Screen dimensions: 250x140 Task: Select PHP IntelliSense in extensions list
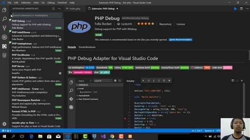click(36, 35)
